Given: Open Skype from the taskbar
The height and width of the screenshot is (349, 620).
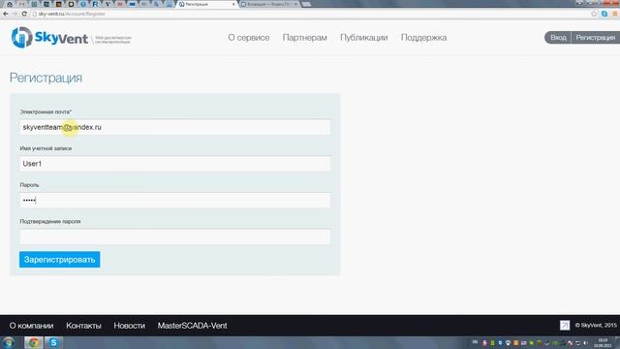Looking at the screenshot, I should pos(53,342).
